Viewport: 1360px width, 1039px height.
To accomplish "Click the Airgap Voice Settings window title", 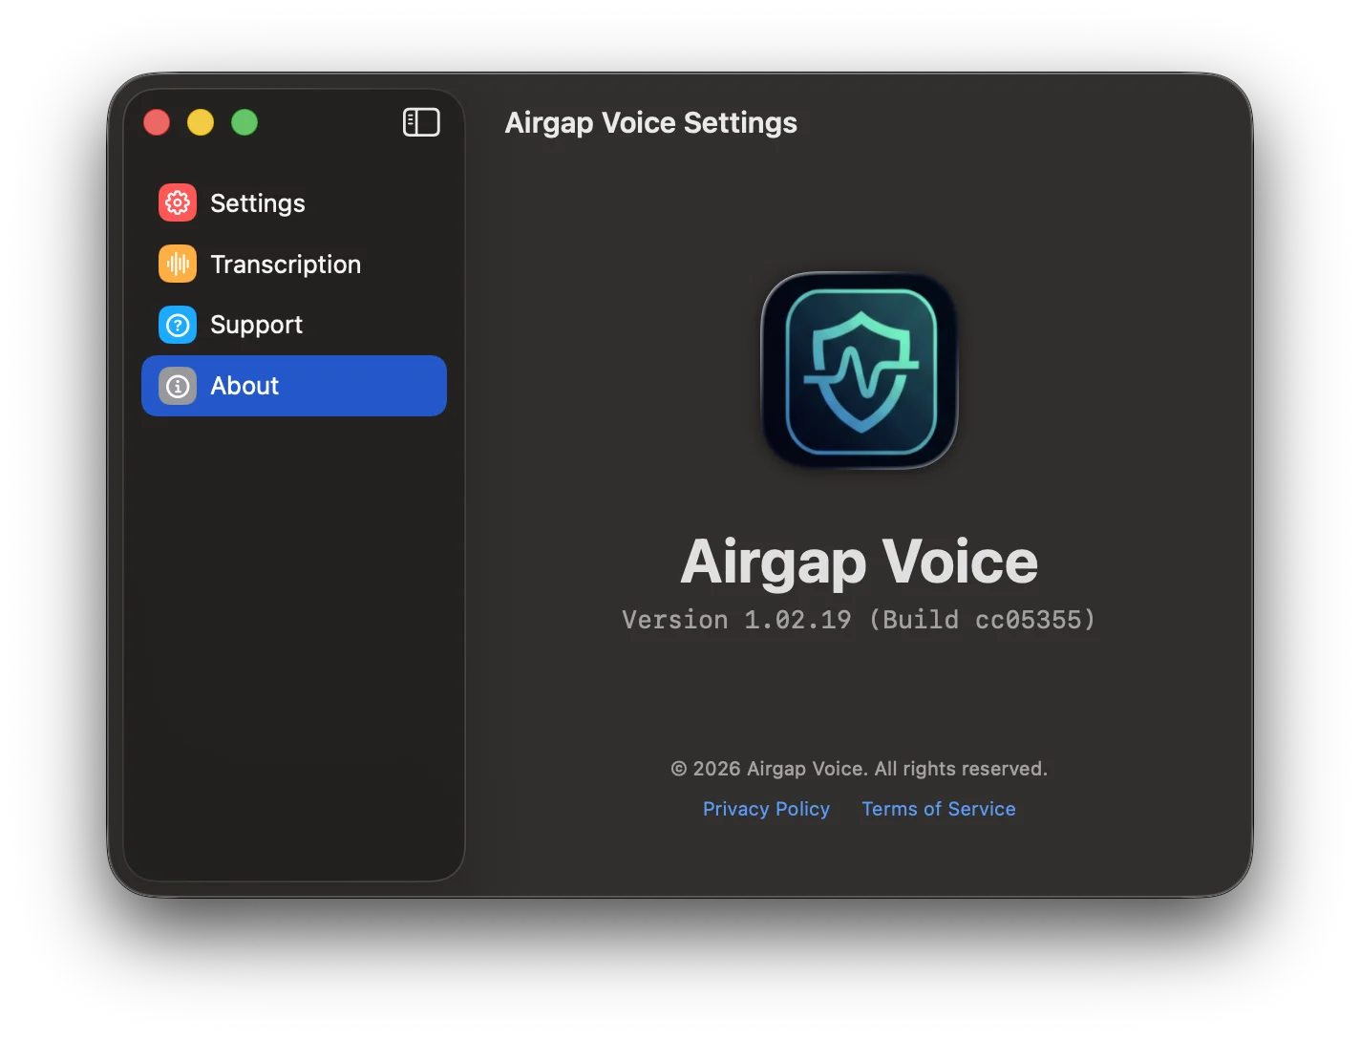I will tap(650, 123).
